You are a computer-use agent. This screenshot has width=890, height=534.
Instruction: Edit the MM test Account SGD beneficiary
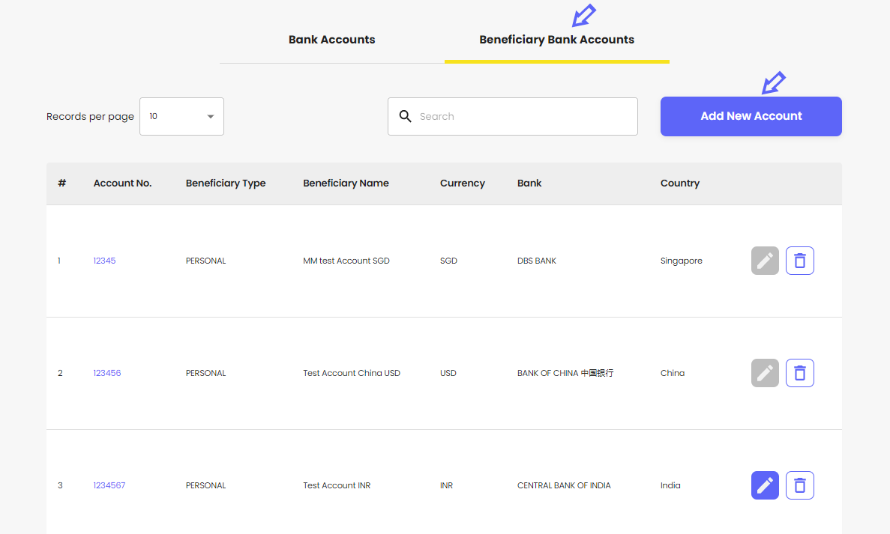765,260
